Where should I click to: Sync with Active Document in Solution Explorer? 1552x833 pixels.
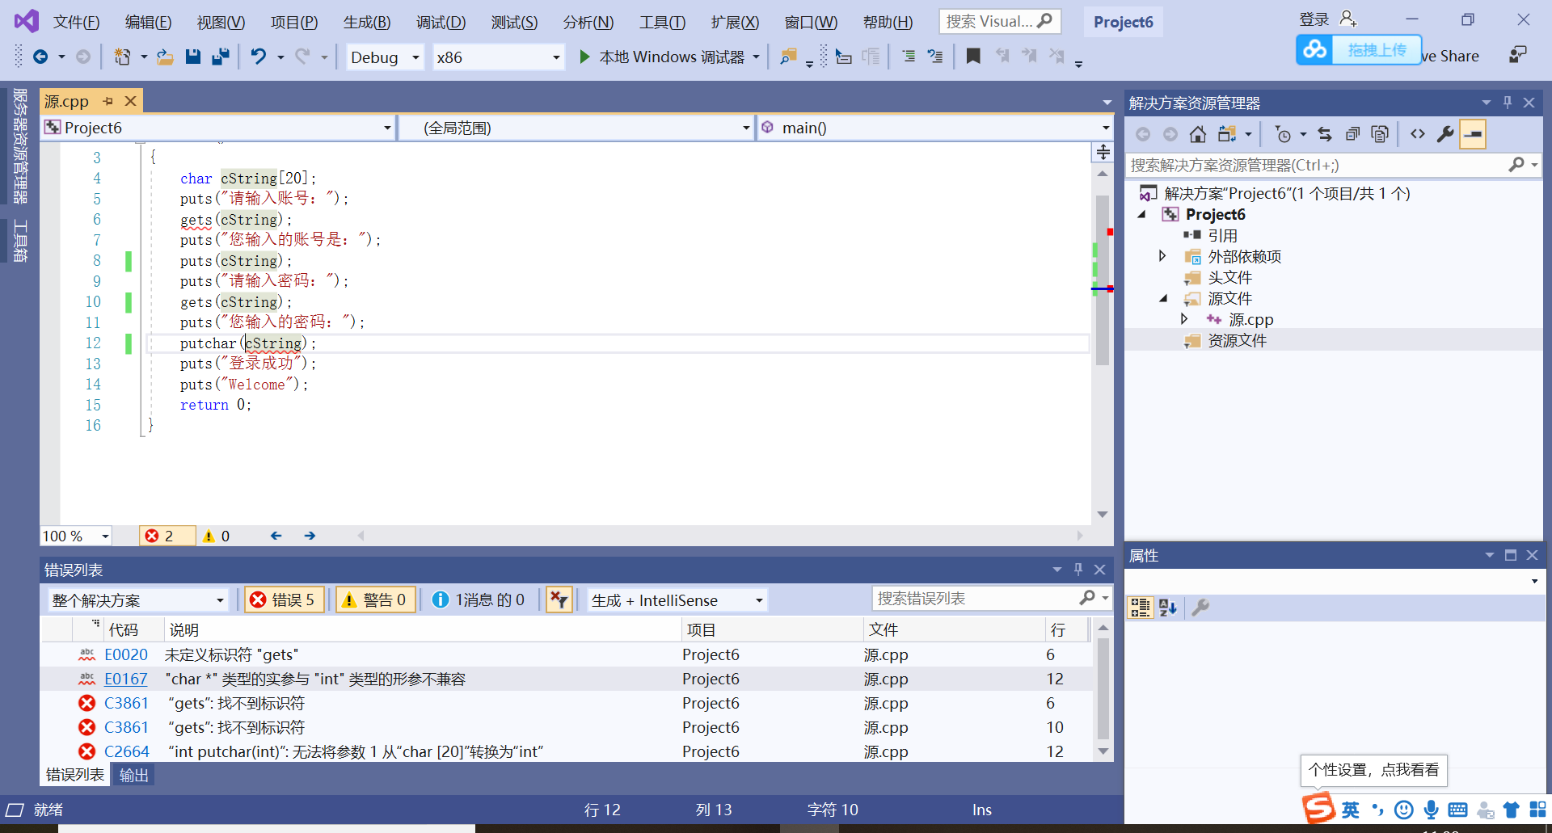click(1325, 134)
